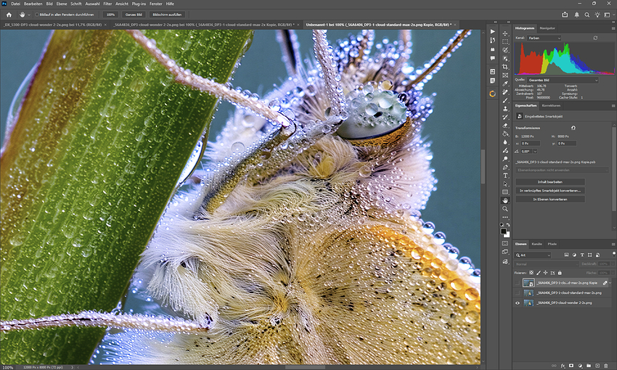Click In verknüpftes Smartobjekt konvertieren button
This screenshot has width=617, height=370.
pyautogui.click(x=550, y=190)
